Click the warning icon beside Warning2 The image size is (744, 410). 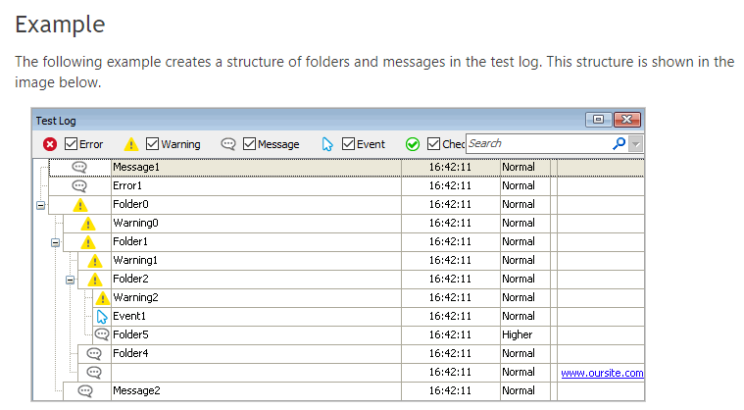[102, 297]
